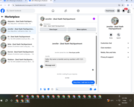Click the Jennifer chat header name
Screen dimensions: 134x107
[x=60, y=19]
